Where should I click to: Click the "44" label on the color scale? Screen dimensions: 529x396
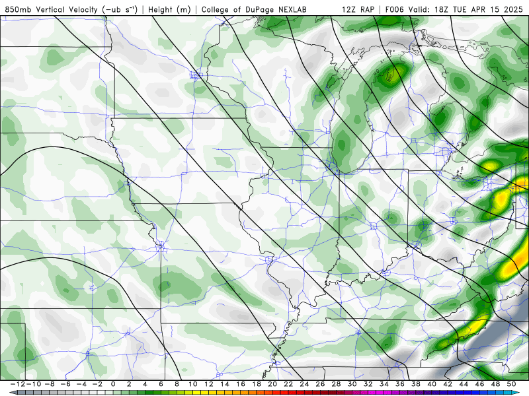[464, 384]
